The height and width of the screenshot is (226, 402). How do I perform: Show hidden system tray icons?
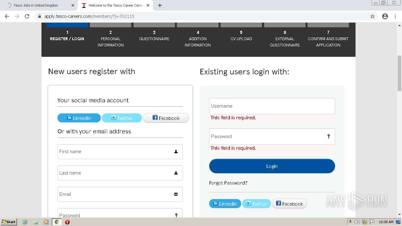pyautogui.click(x=350, y=222)
